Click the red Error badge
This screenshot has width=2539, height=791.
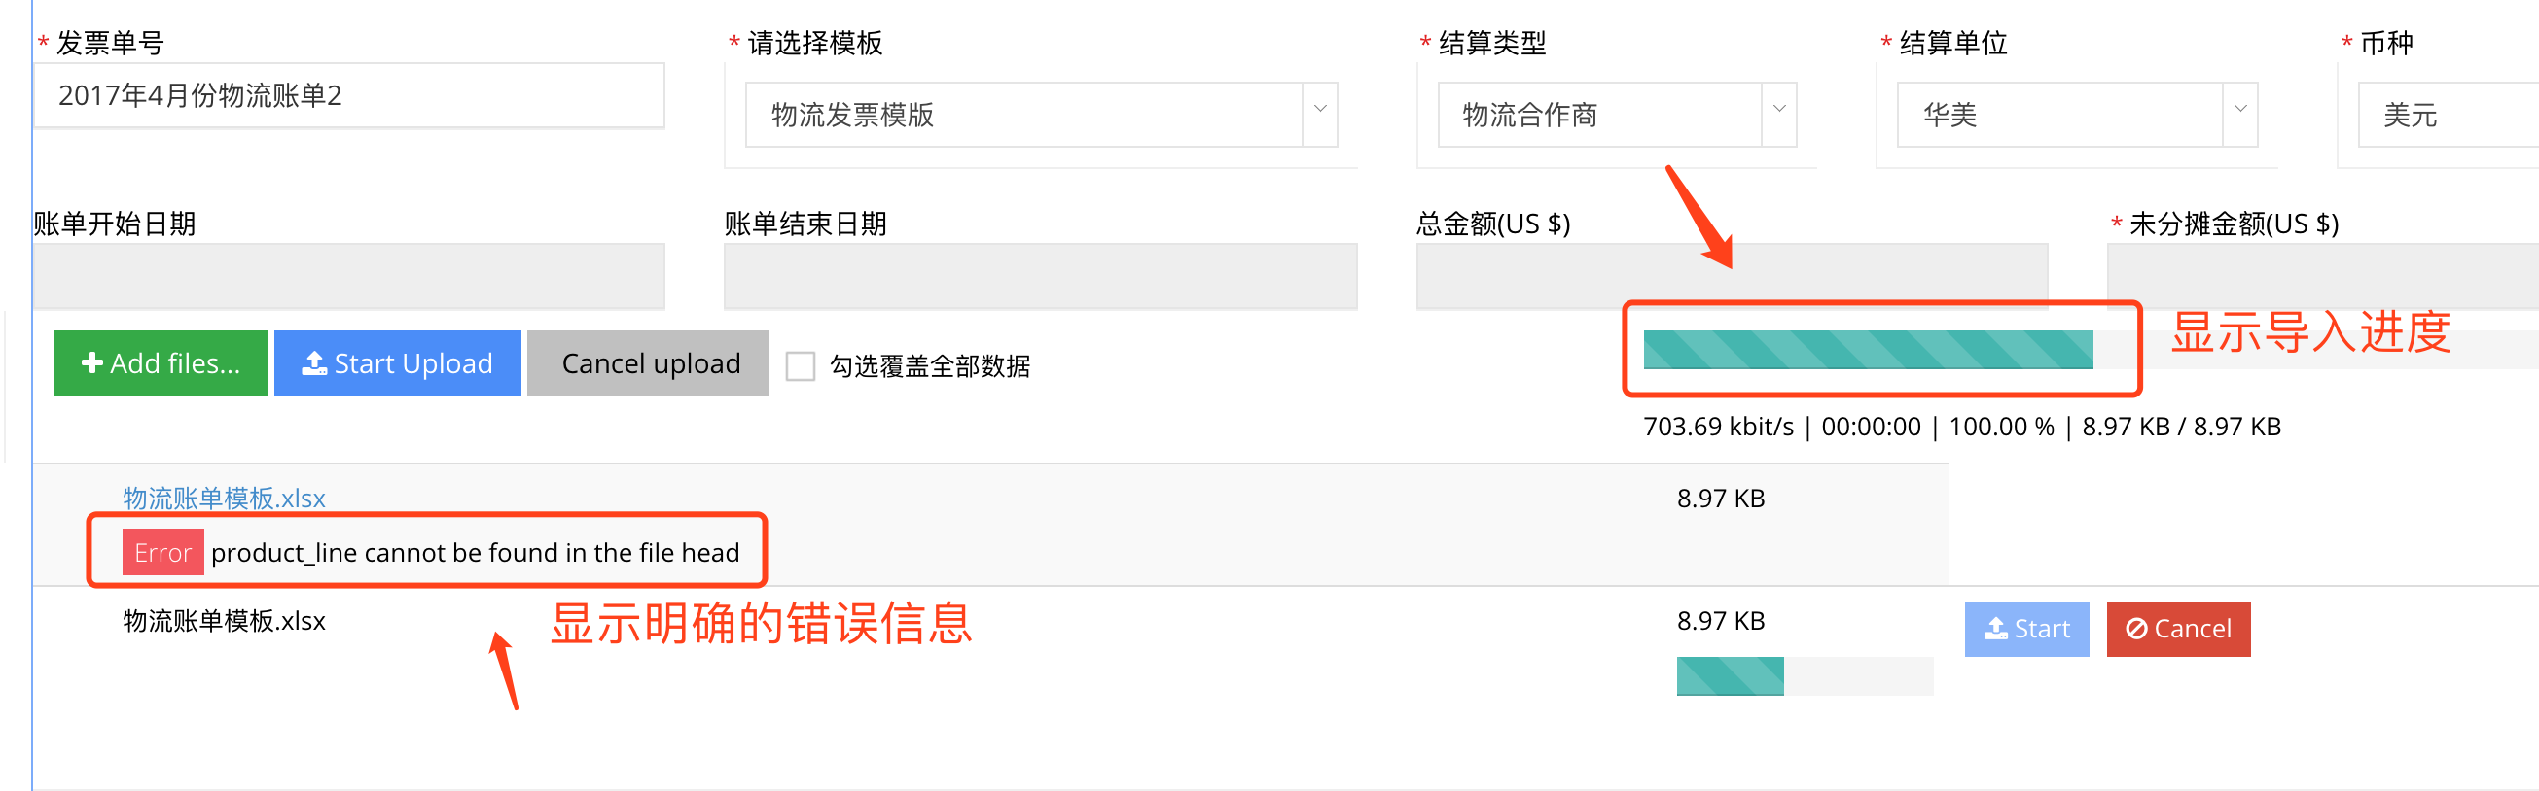[162, 553]
